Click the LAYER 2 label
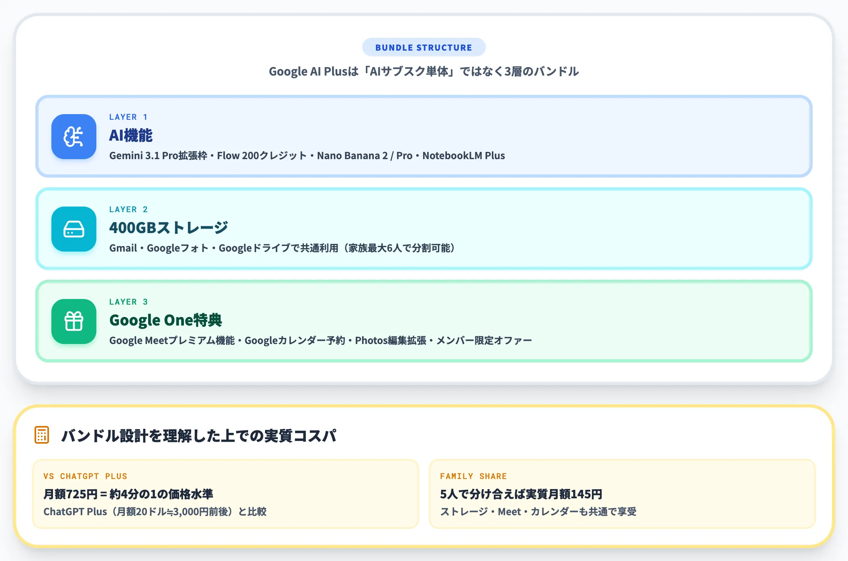Image resolution: width=848 pixels, height=561 pixels. point(128,209)
